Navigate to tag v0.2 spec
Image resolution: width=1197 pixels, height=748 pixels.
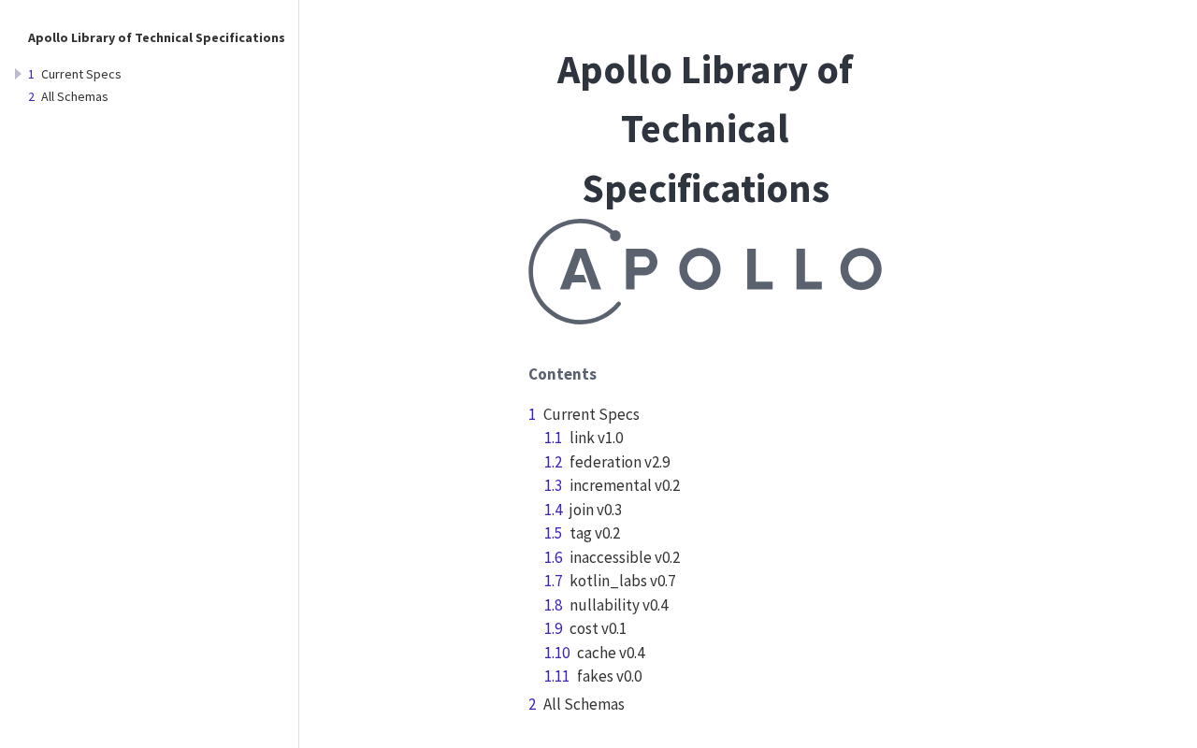coord(594,533)
